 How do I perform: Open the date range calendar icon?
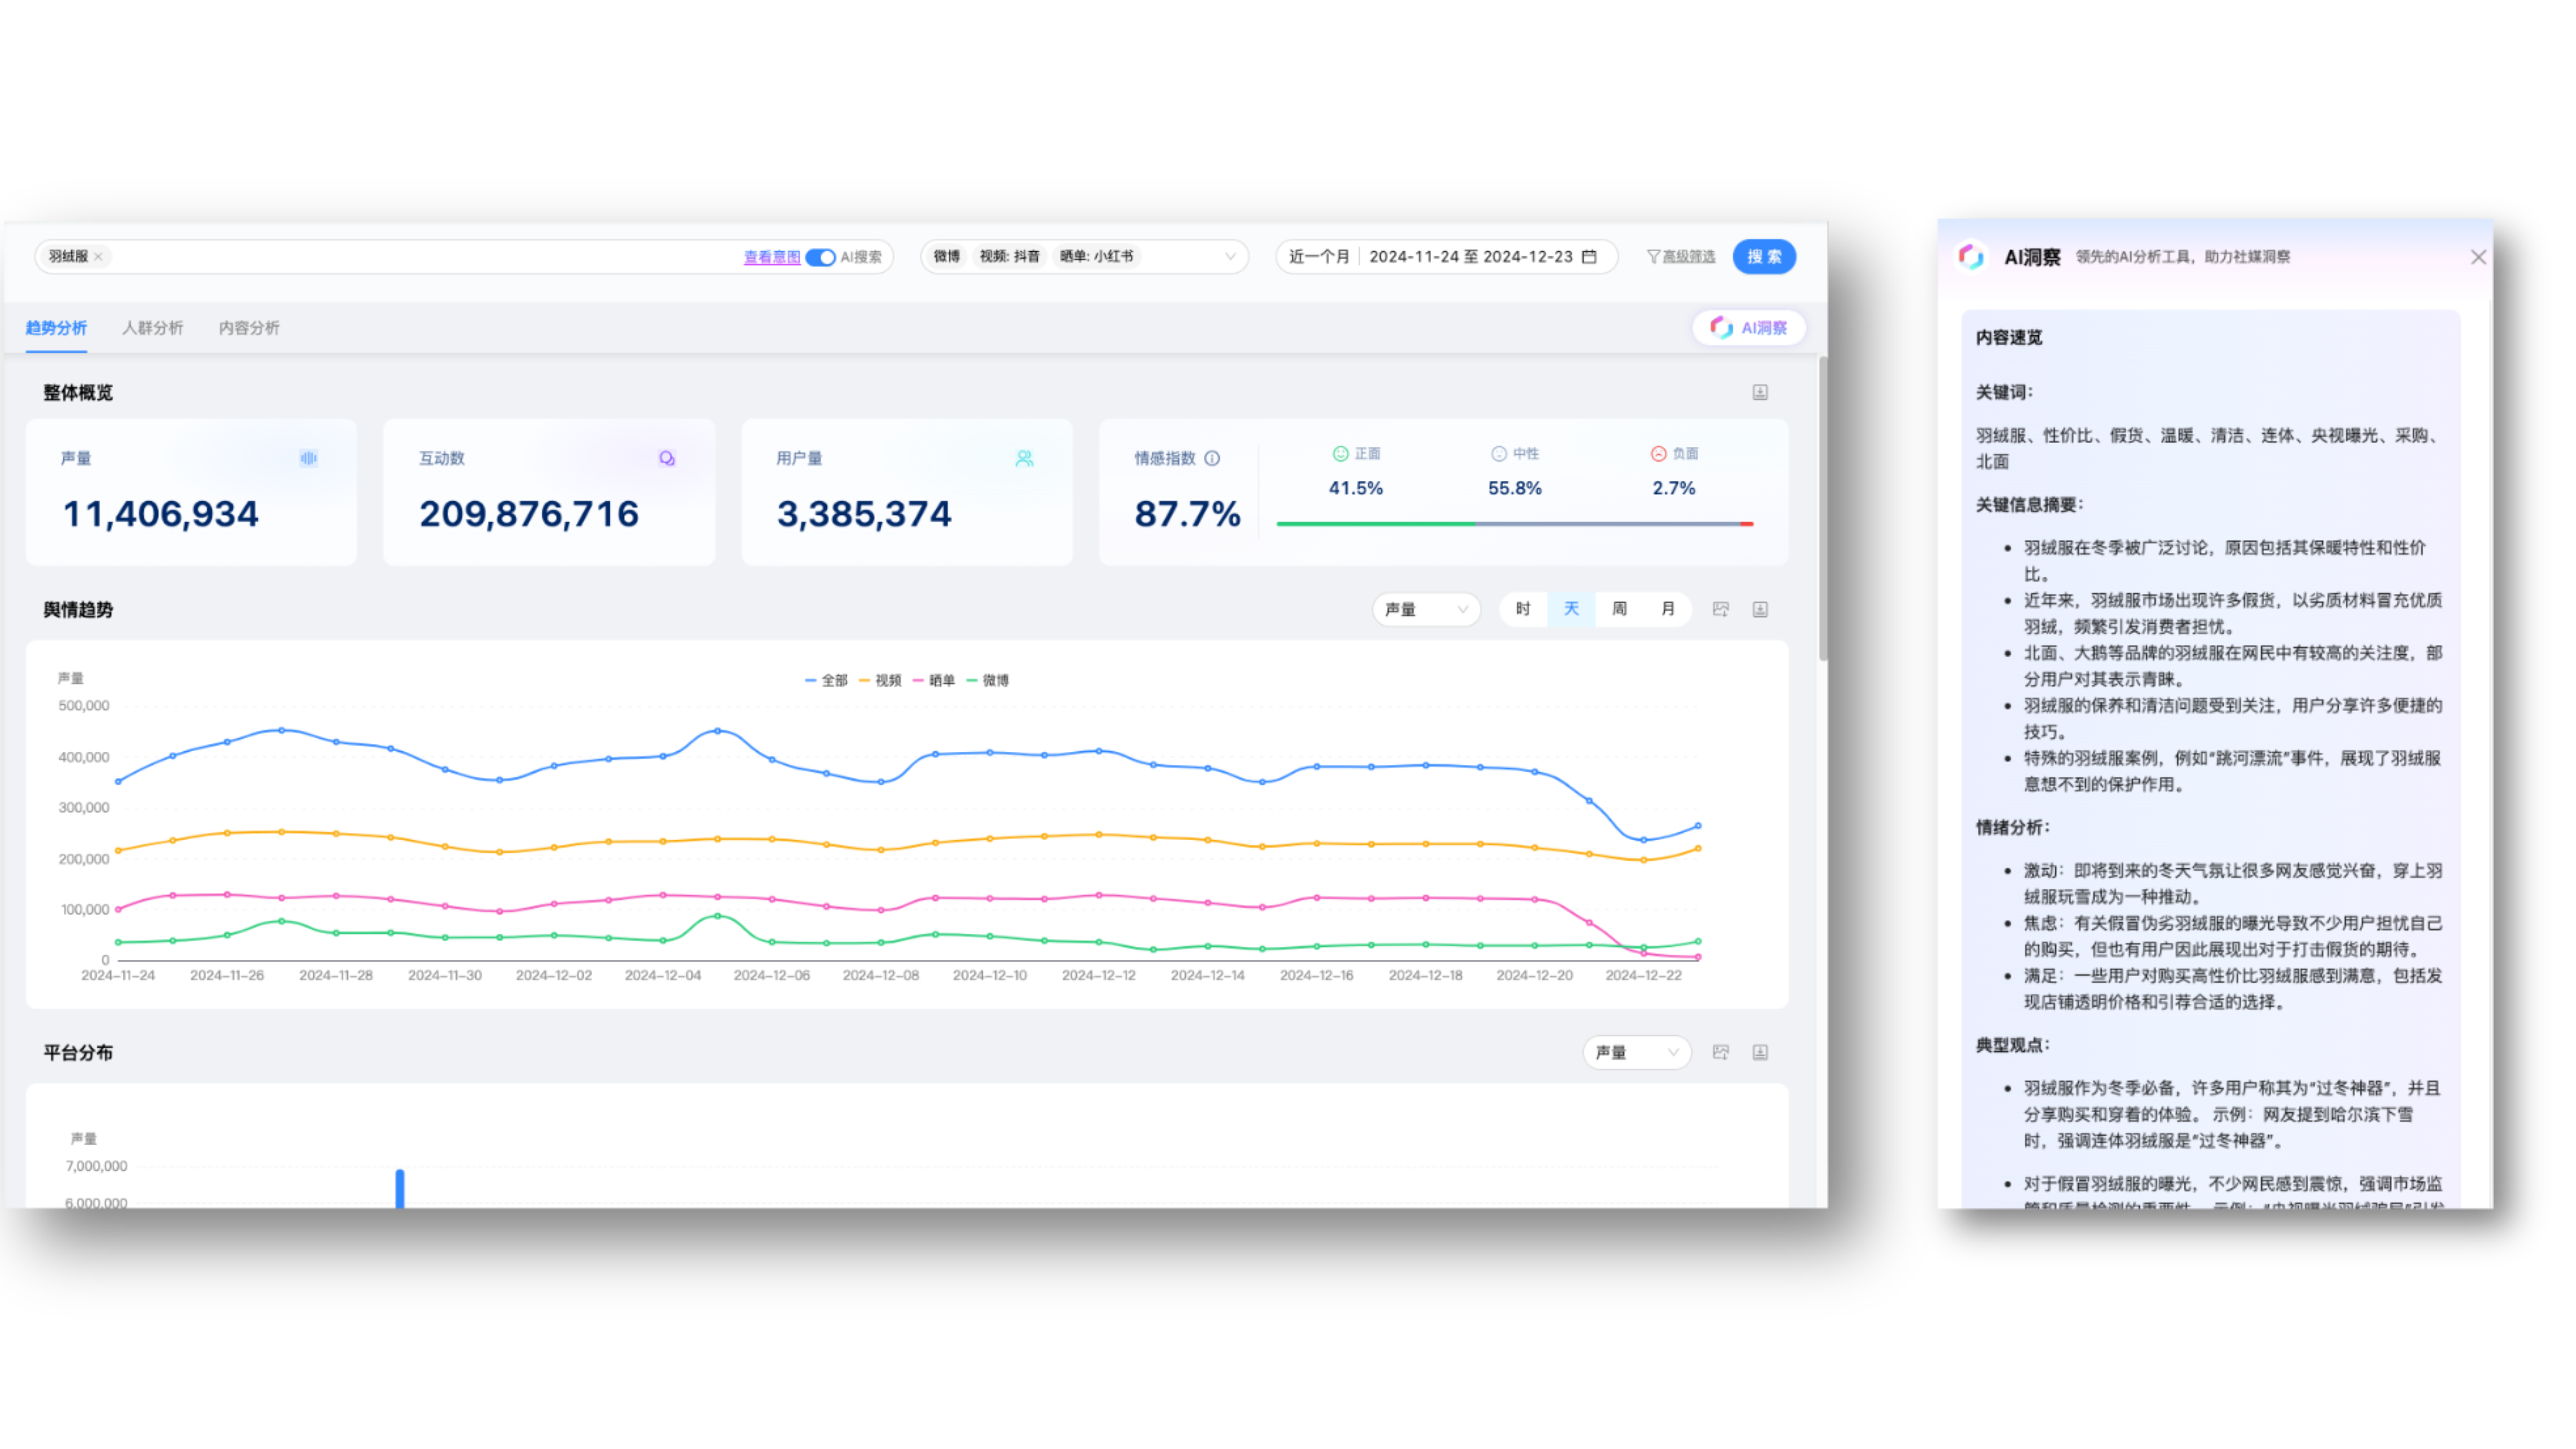tap(1589, 257)
